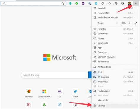Click the browser address bar
The height and width of the screenshot is (109, 140).
(33, 4)
